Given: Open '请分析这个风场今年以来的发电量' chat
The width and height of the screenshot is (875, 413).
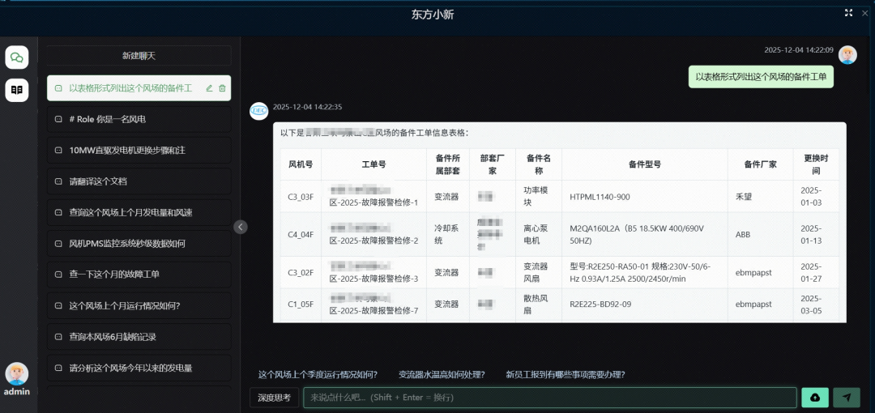Looking at the screenshot, I should click(139, 368).
